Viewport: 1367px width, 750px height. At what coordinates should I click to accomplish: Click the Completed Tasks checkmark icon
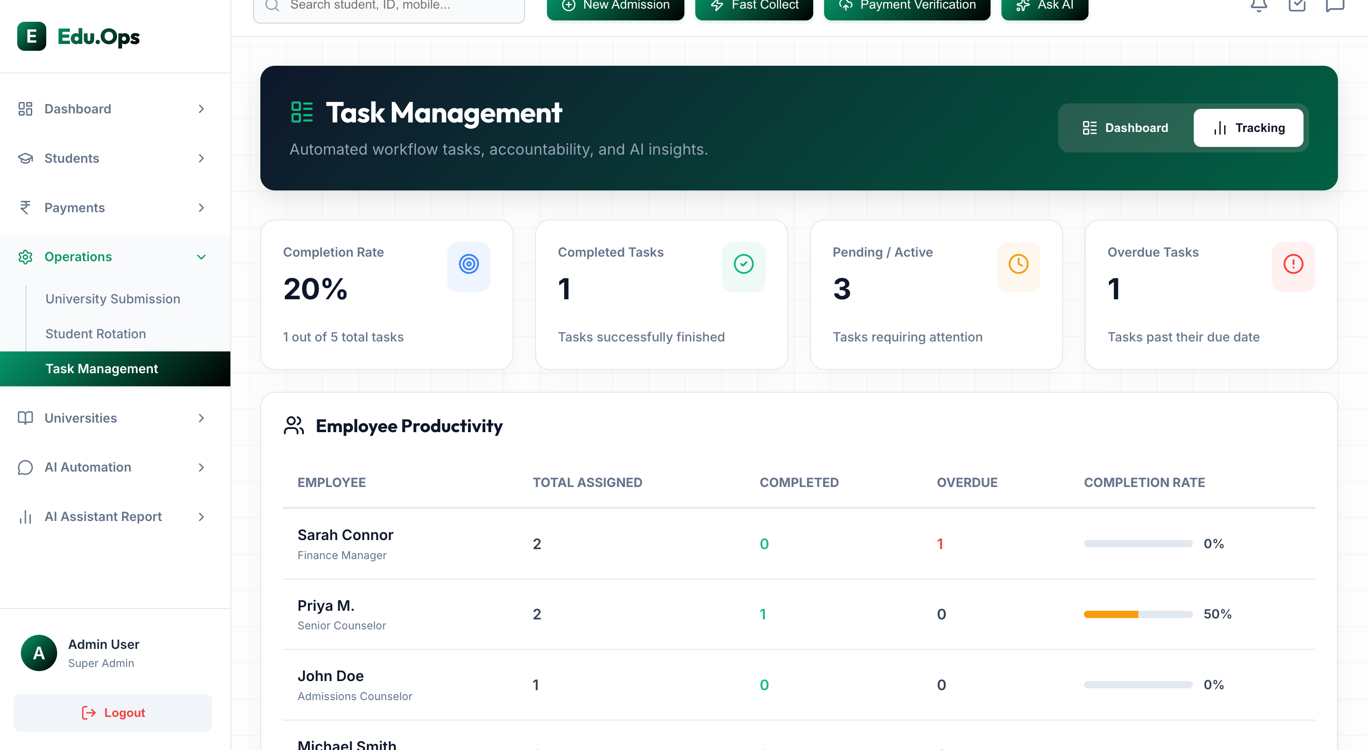(x=743, y=264)
